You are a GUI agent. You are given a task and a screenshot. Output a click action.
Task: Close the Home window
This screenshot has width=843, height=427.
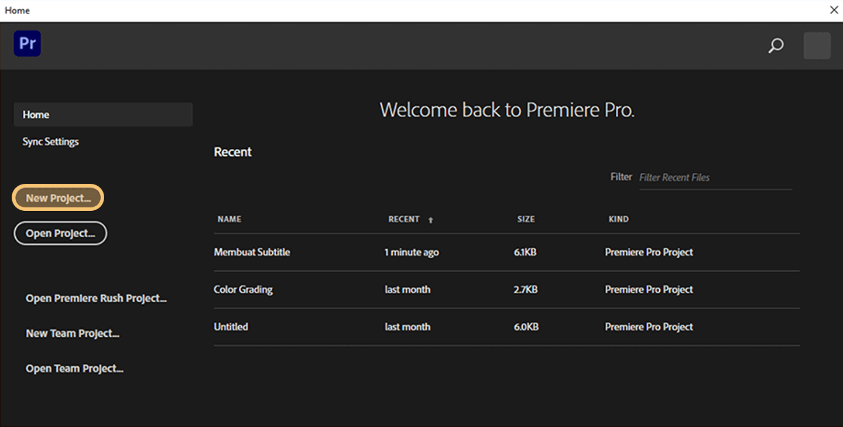point(834,10)
